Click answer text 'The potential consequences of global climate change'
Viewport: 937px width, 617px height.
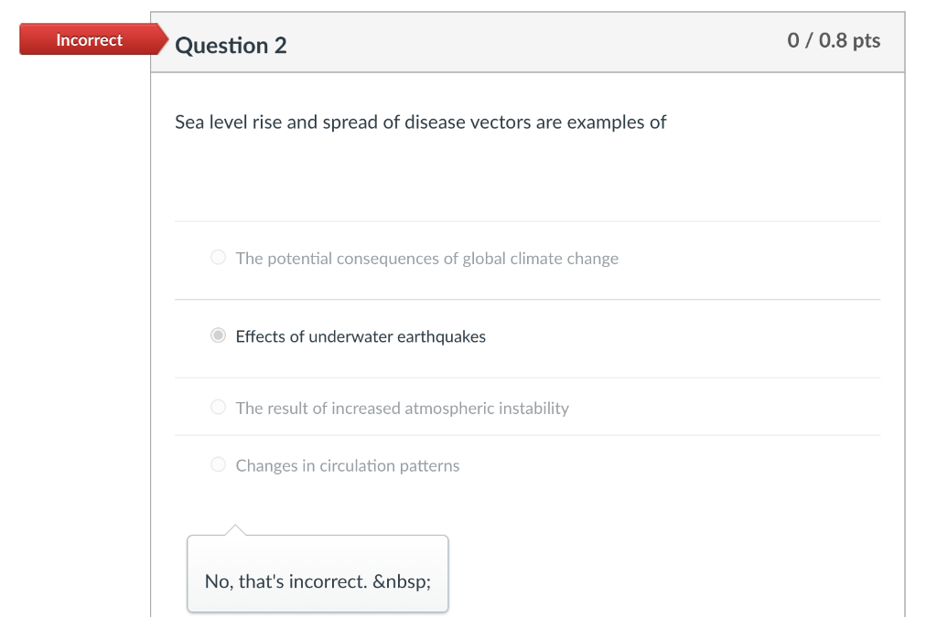tap(426, 259)
